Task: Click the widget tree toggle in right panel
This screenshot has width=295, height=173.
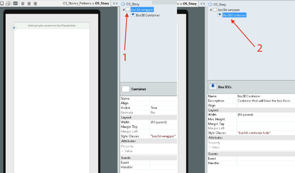Action: click(202, 3)
